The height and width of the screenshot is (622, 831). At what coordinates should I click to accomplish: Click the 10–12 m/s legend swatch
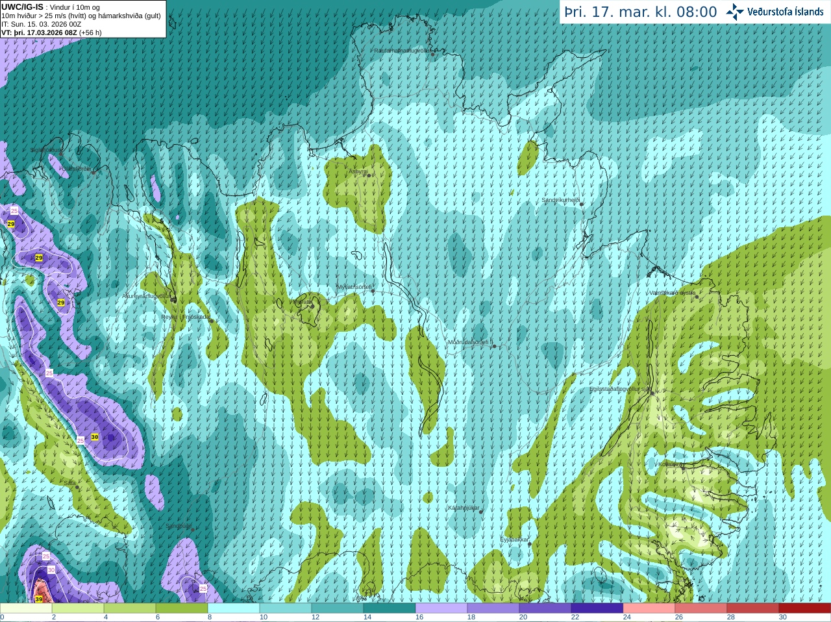pos(286,608)
